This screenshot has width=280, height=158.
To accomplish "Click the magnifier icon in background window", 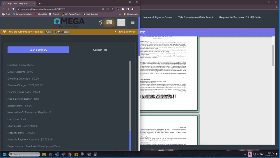I will pyautogui.click(x=277, y=7).
